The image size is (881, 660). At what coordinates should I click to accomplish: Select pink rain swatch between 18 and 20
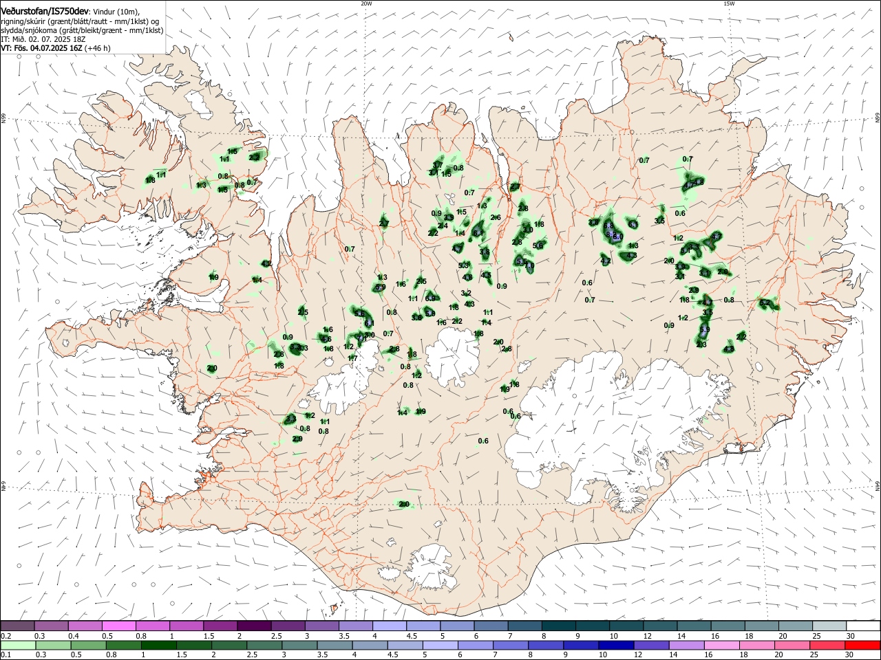point(756,646)
